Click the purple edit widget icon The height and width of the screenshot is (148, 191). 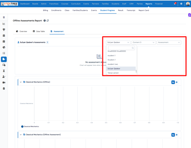coord(189,15)
